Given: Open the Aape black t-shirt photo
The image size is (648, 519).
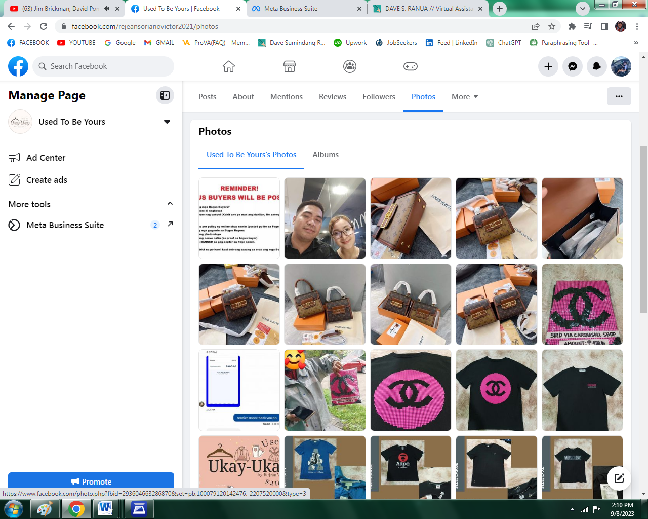Looking at the screenshot, I should pos(411,466).
